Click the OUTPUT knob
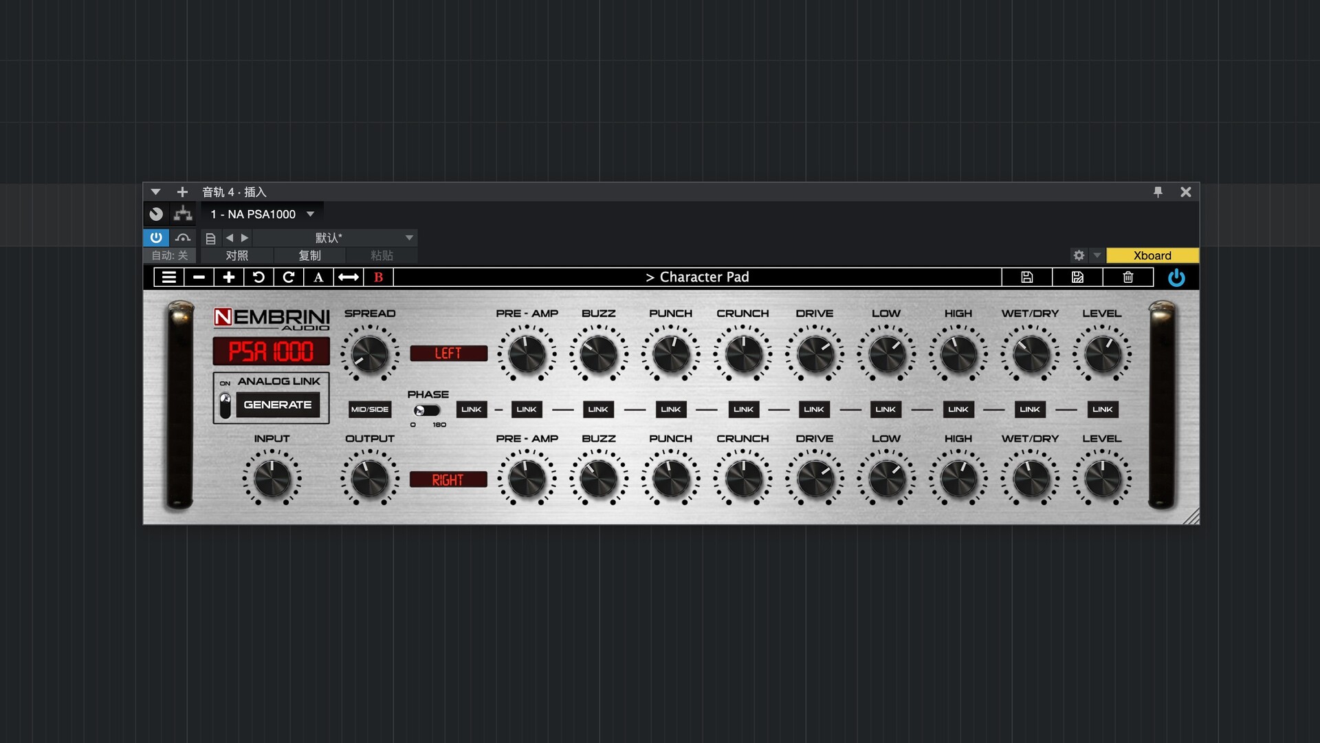The height and width of the screenshot is (743, 1320). [x=369, y=479]
